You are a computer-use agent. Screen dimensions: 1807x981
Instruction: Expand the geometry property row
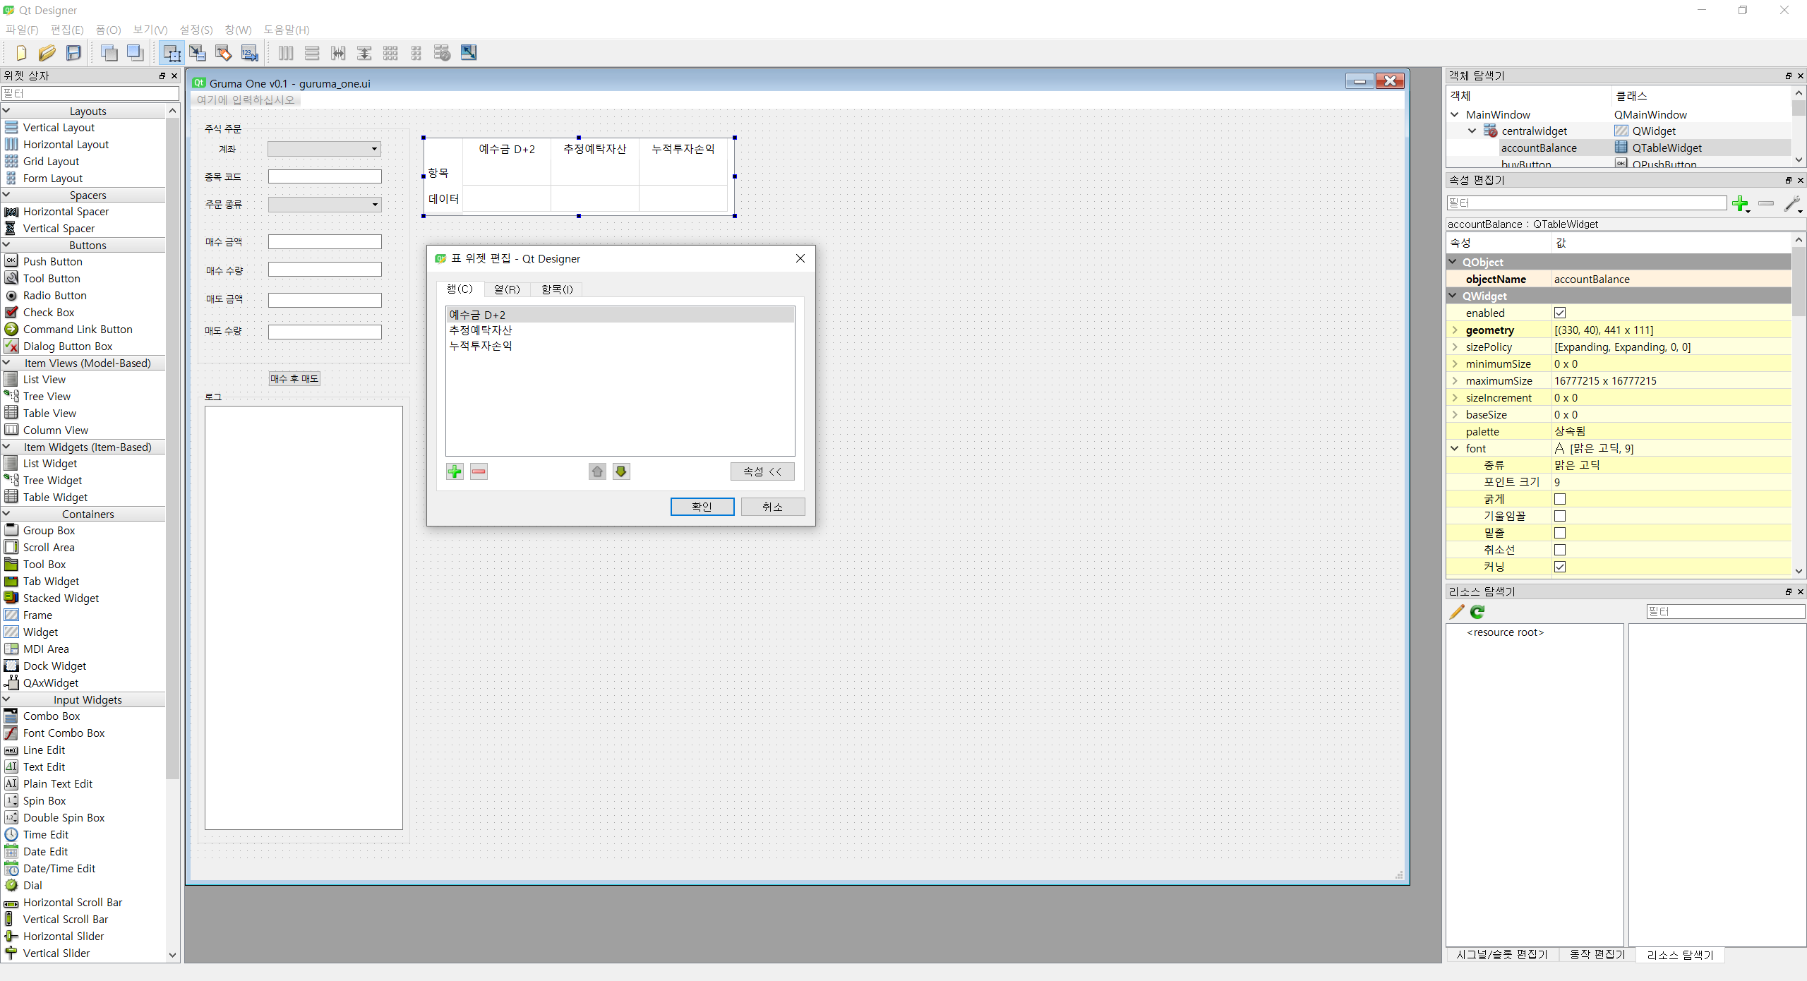pos(1455,330)
